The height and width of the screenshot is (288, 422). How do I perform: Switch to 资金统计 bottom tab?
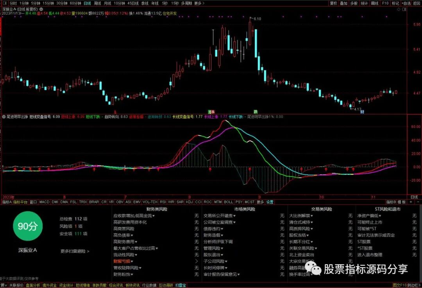[x=66, y=285]
